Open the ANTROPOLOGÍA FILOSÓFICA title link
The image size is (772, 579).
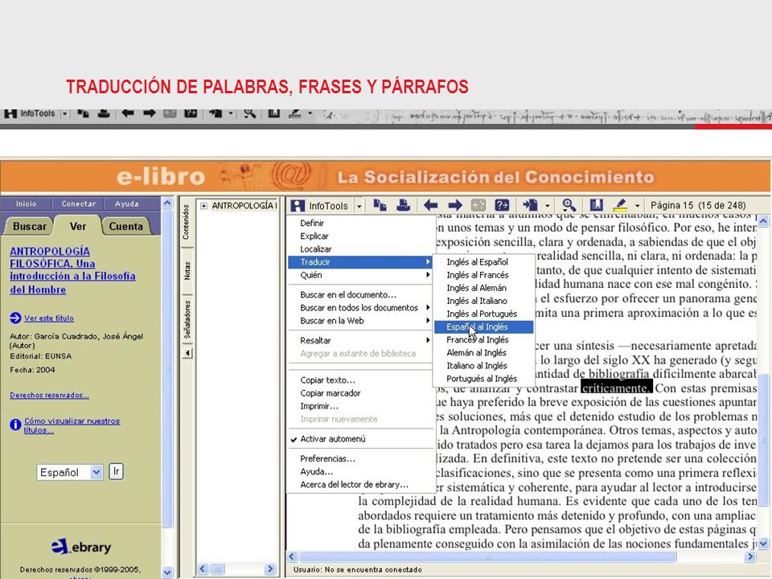pyautogui.click(x=72, y=270)
